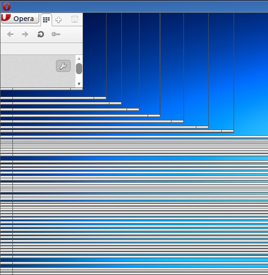Click the blue window title bar
The width and height of the screenshot is (268, 275).
[x=139, y=7]
